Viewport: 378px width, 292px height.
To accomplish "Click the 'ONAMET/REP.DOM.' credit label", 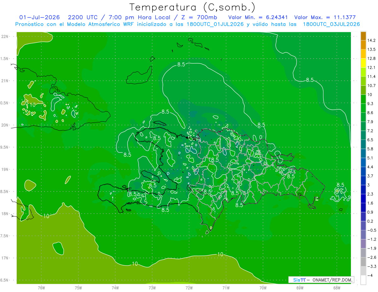I will 332,279.
